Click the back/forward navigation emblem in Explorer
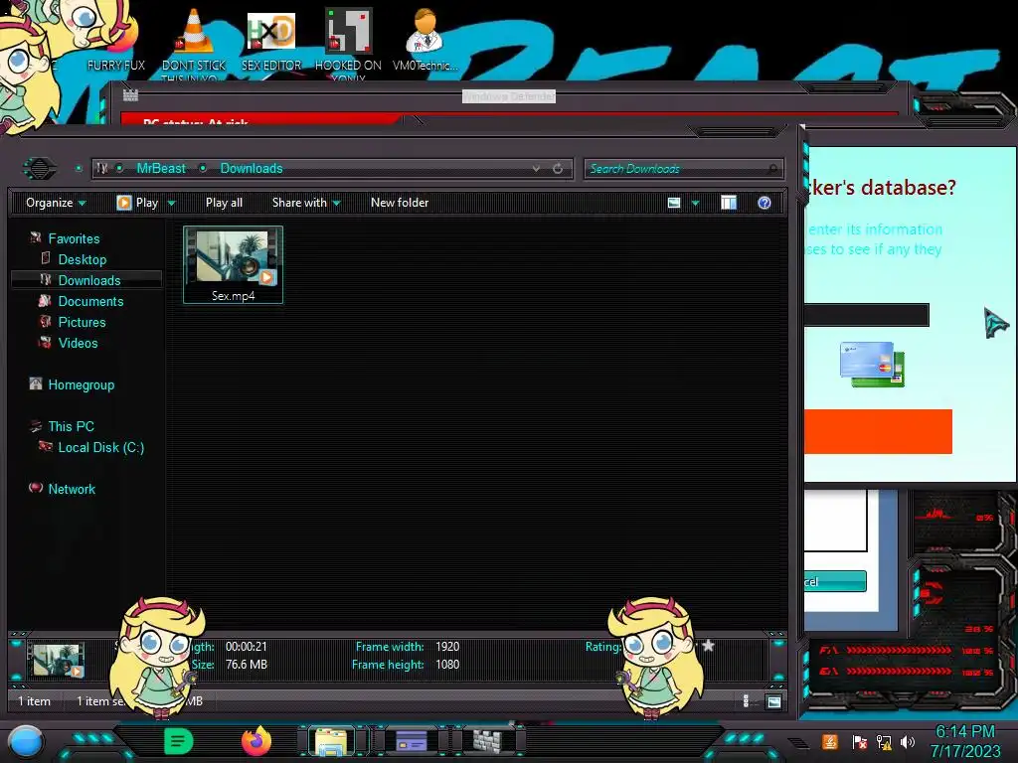The image size is (1018, 763). coord(40,169)
